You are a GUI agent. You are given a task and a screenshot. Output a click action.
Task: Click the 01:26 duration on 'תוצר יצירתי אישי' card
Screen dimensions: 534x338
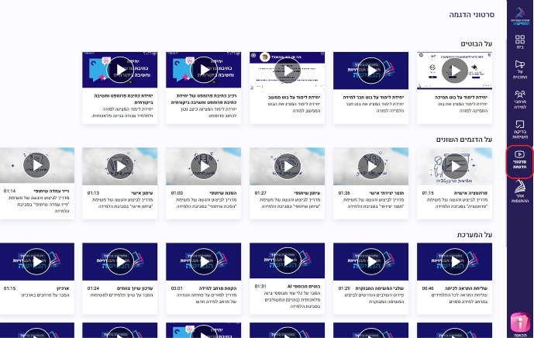point(344,193)
